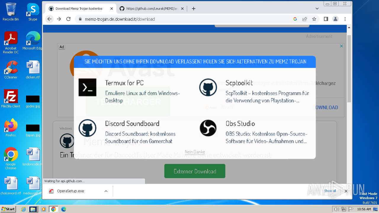
Task: Click Nein Danke to dismiss popup
Action: click(195, 152)
